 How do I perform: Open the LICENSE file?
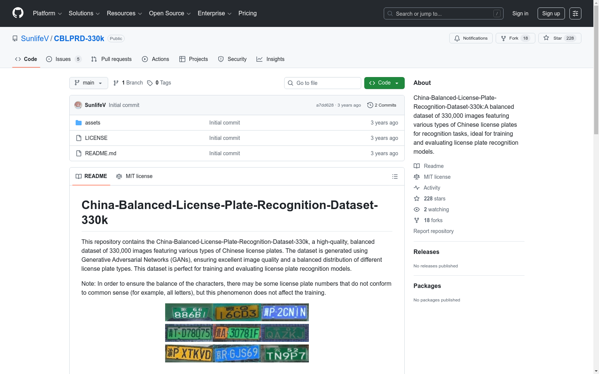pos(96,138)
